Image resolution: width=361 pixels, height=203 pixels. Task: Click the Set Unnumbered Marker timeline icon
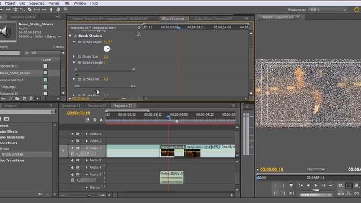(x=101, y=120)
